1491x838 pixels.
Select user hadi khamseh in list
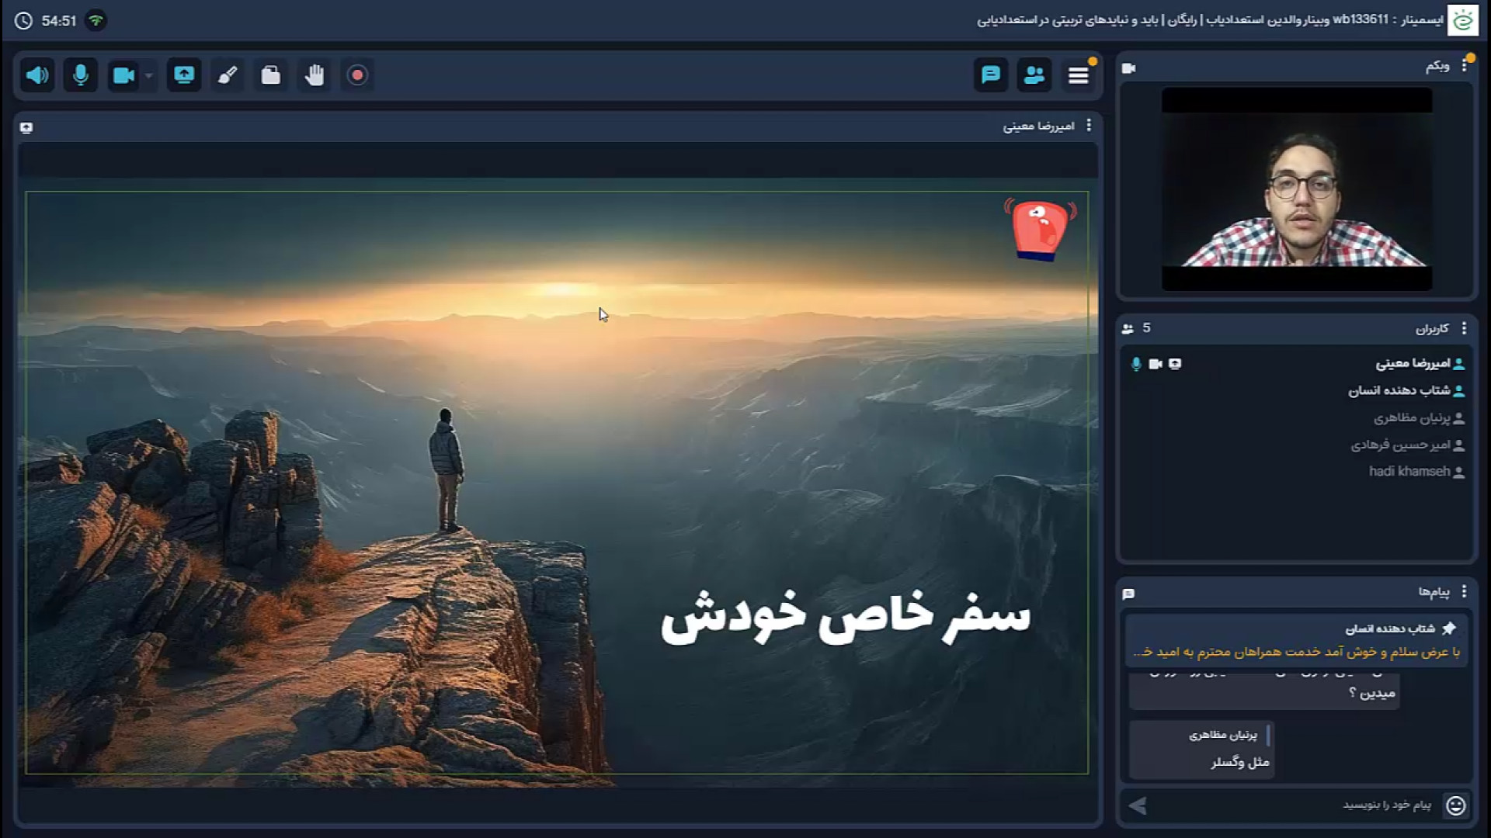click(x=1409, y=472)
